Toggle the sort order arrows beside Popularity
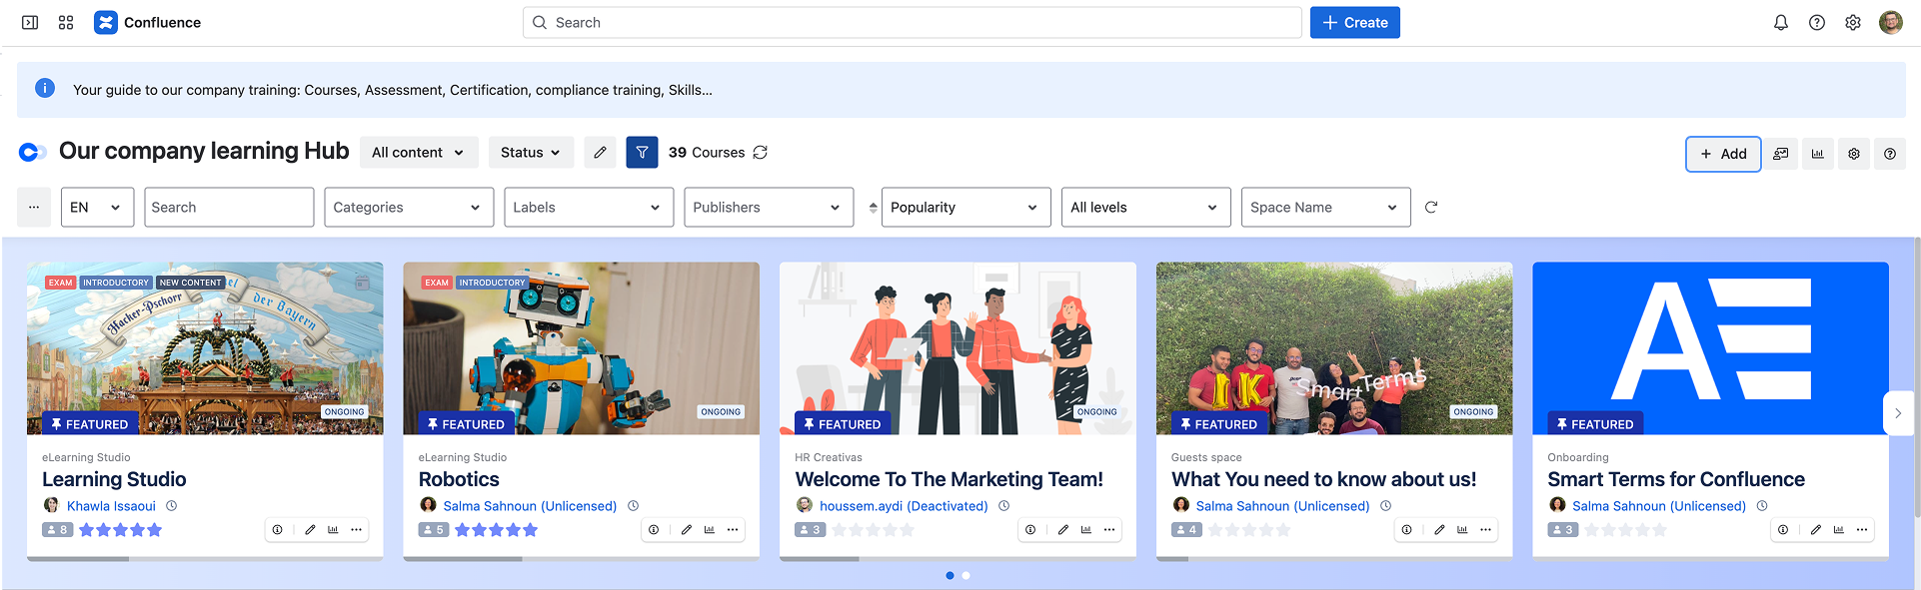The height and width of the screenshot is (590, 1921). (x=873, y=208)
